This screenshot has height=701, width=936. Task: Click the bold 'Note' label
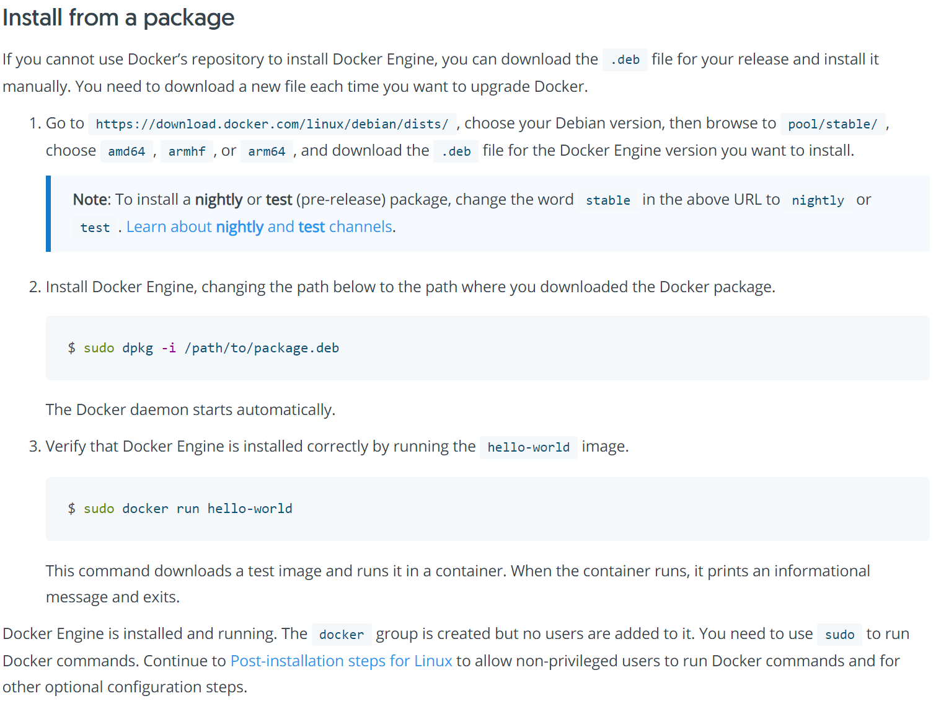coord(91,200)
